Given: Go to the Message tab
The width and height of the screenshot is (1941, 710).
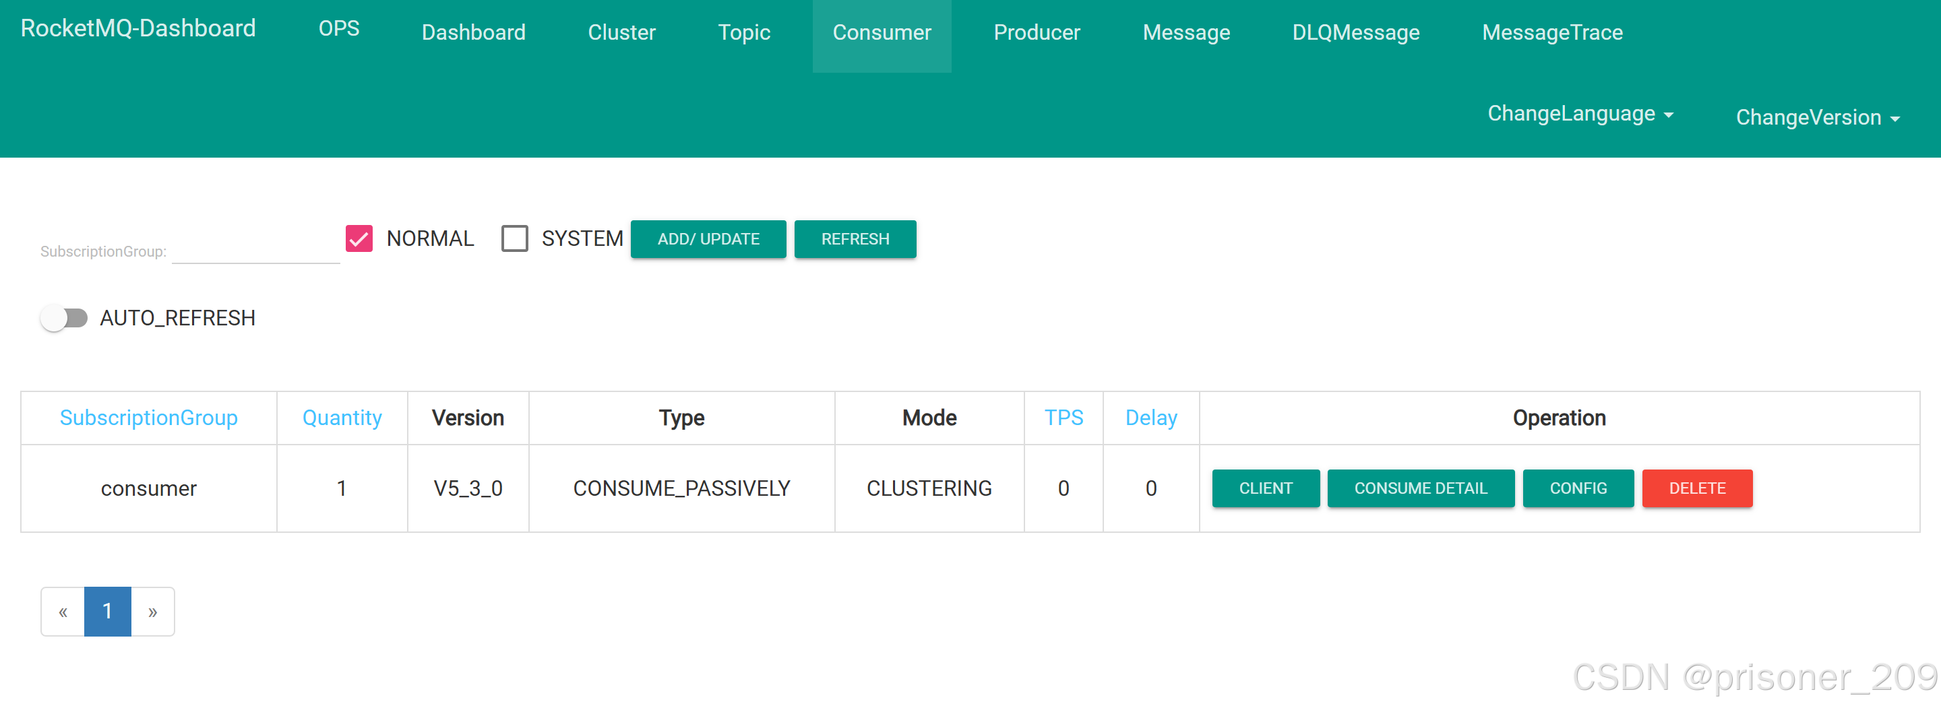Looking at the screenshot, I should pyautogui.click(x=1186, y=32).
